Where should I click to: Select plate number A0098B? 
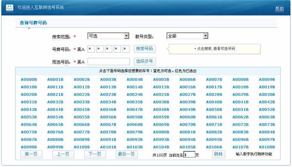tap(29, 147)
